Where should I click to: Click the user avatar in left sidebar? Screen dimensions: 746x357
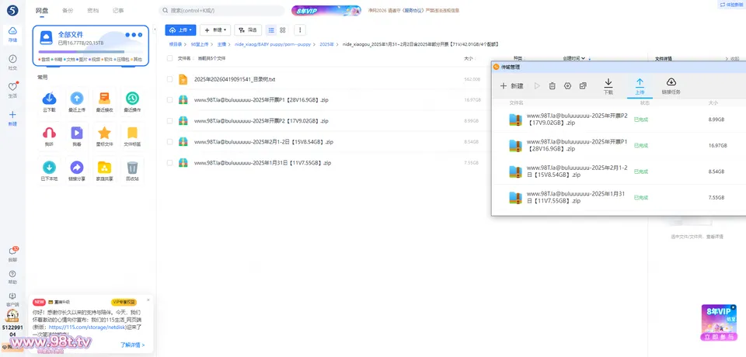coord(12,314)
